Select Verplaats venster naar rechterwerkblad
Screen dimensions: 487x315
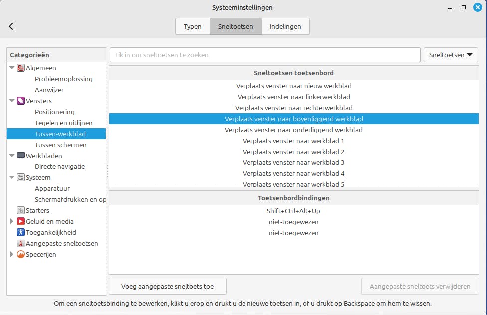[x=294, y=108]
